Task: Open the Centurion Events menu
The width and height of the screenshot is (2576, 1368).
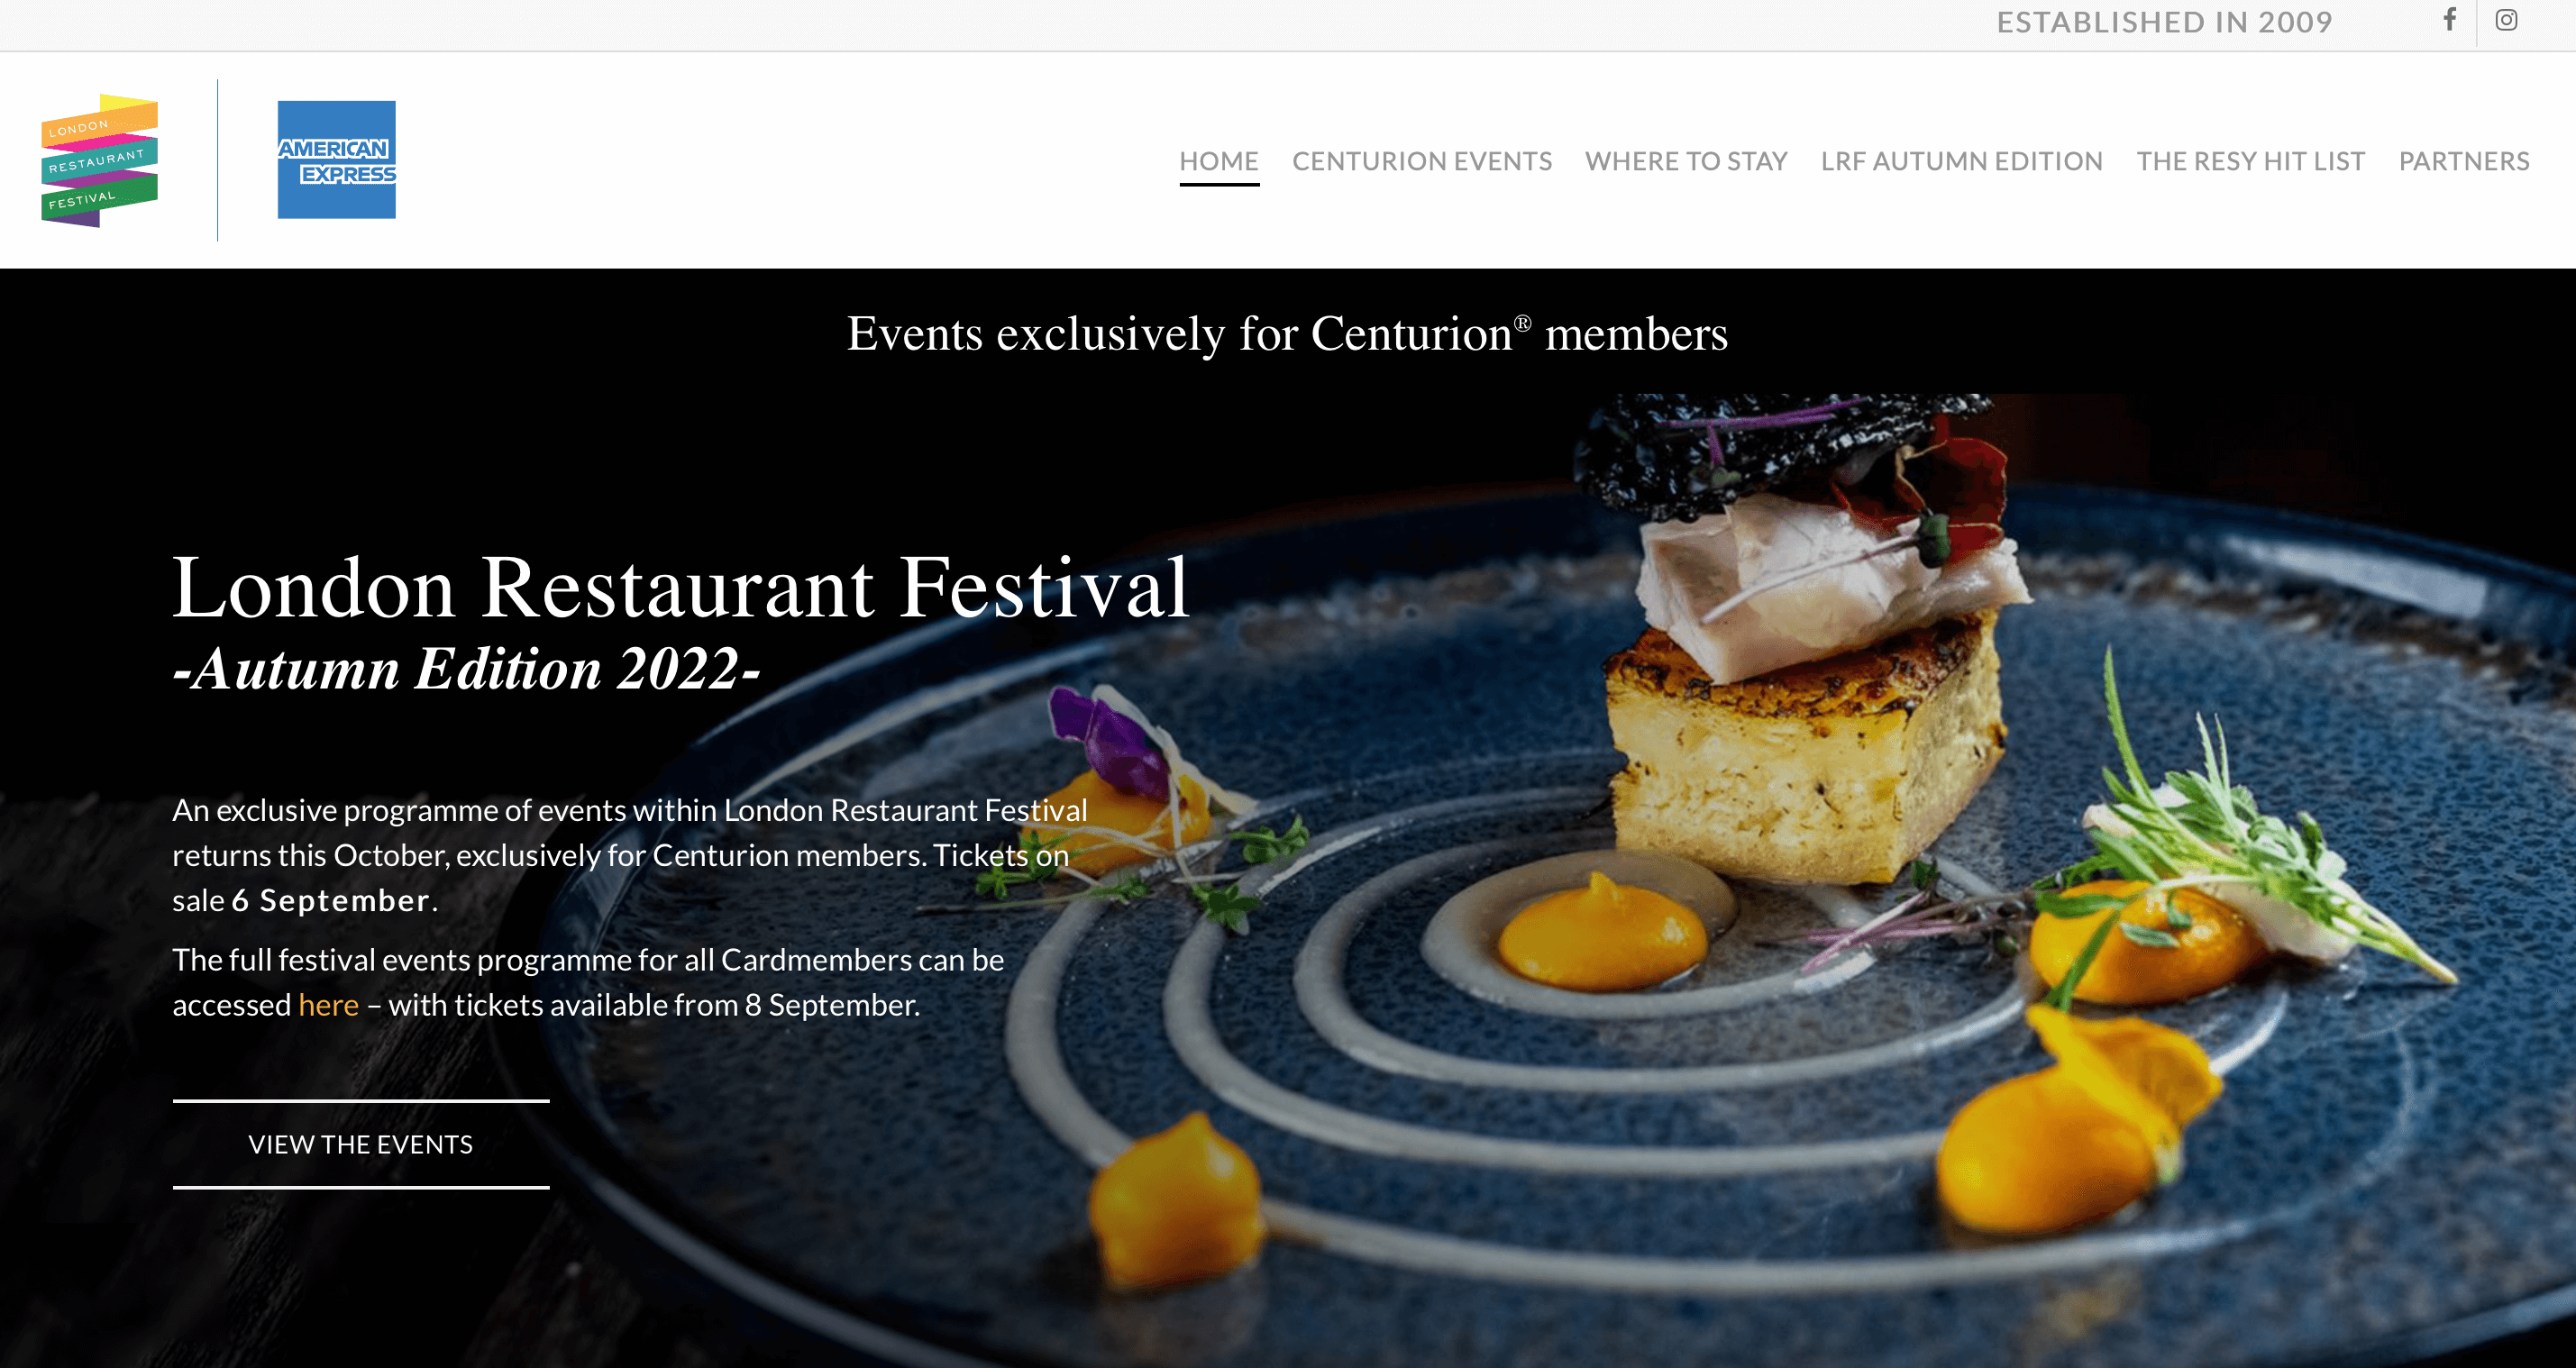Action: [x=1422, y=161]
